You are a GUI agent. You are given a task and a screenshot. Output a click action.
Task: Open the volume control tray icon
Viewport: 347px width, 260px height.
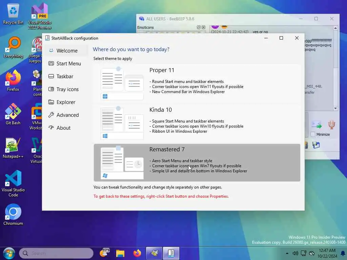(x=295, y=253)
